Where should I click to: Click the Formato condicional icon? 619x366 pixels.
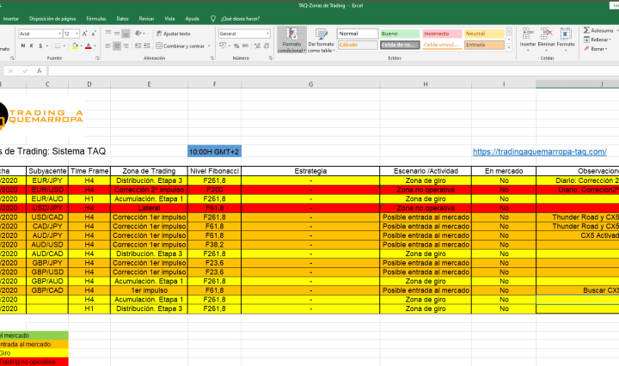coord(293,38)
